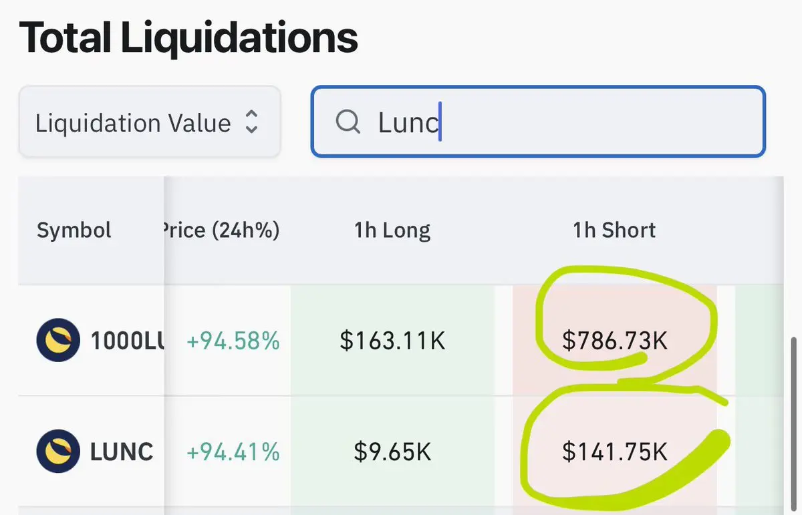
Task: Click the +94.41% price change value
Action: coord(233,452)
